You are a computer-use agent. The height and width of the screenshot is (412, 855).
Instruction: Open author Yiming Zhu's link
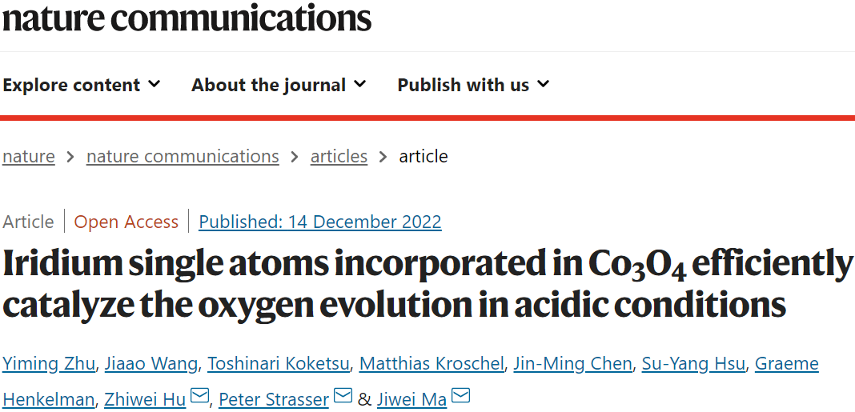click(x=49, y=363)
